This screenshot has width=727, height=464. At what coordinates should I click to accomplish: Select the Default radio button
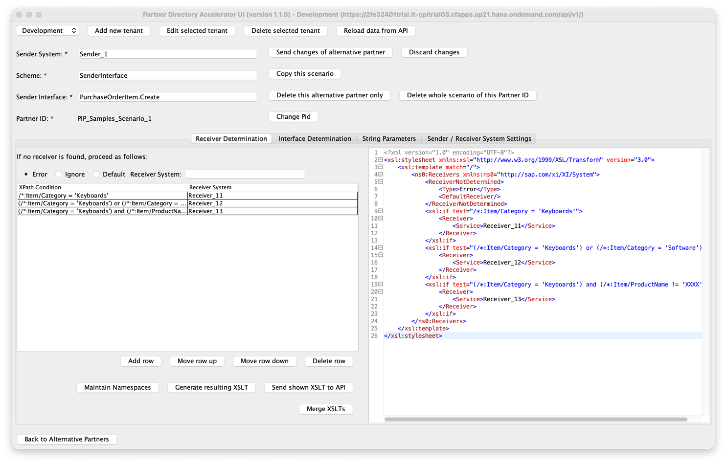click(96, 174)
